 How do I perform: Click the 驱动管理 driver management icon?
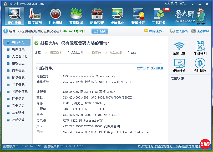tap(97, 15)
